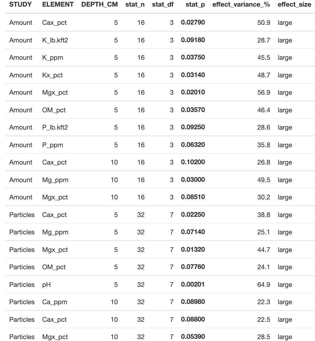
Task: Click the p-value 0.02790 cell
Action: point(193,22)
